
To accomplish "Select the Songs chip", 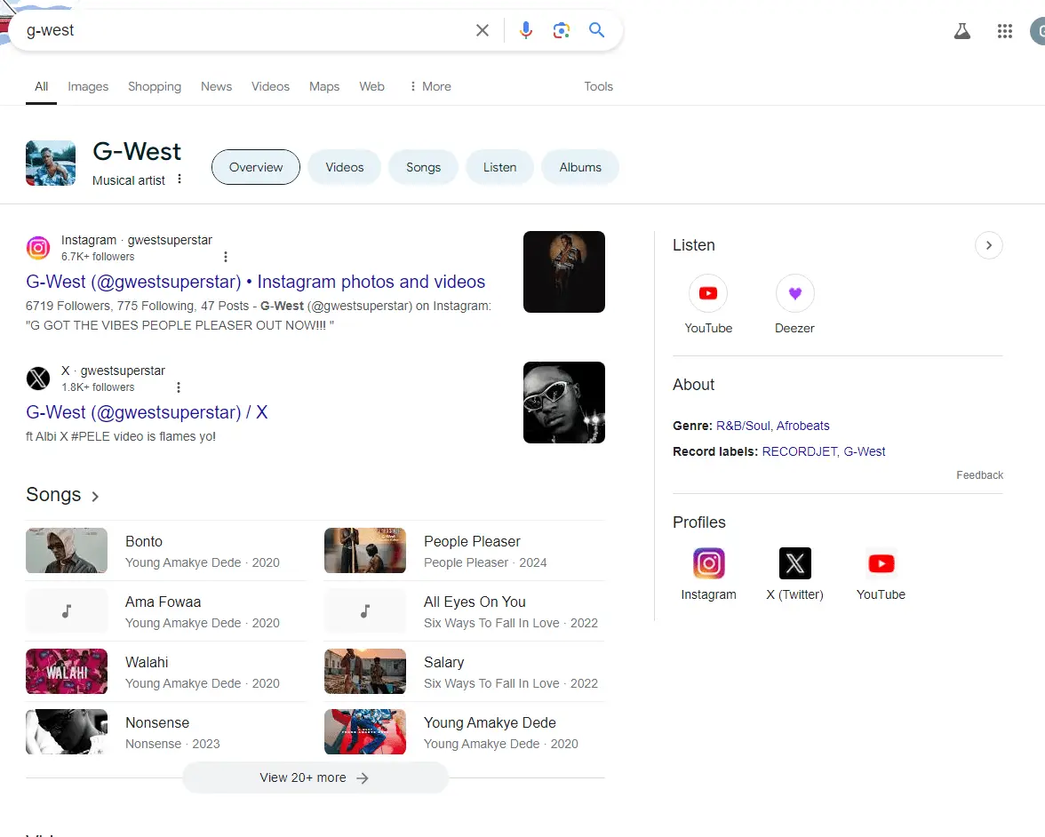I will (x=423, y=167).
